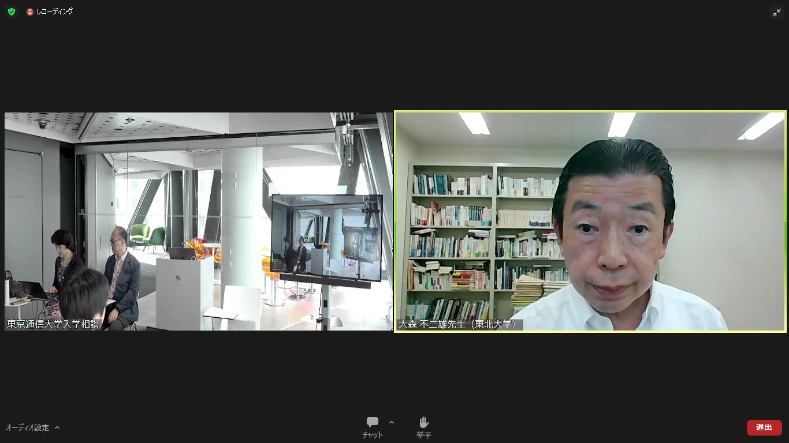Click the green encryption shield icon

click(12, 12)
